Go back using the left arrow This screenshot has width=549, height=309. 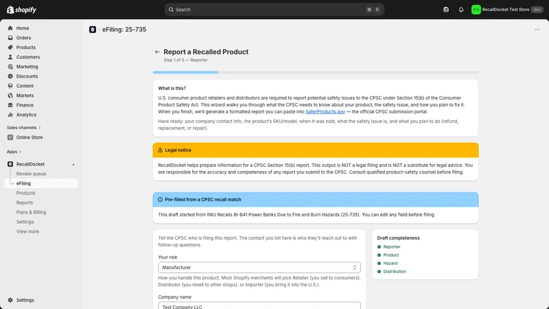click(x=157, y=52)
